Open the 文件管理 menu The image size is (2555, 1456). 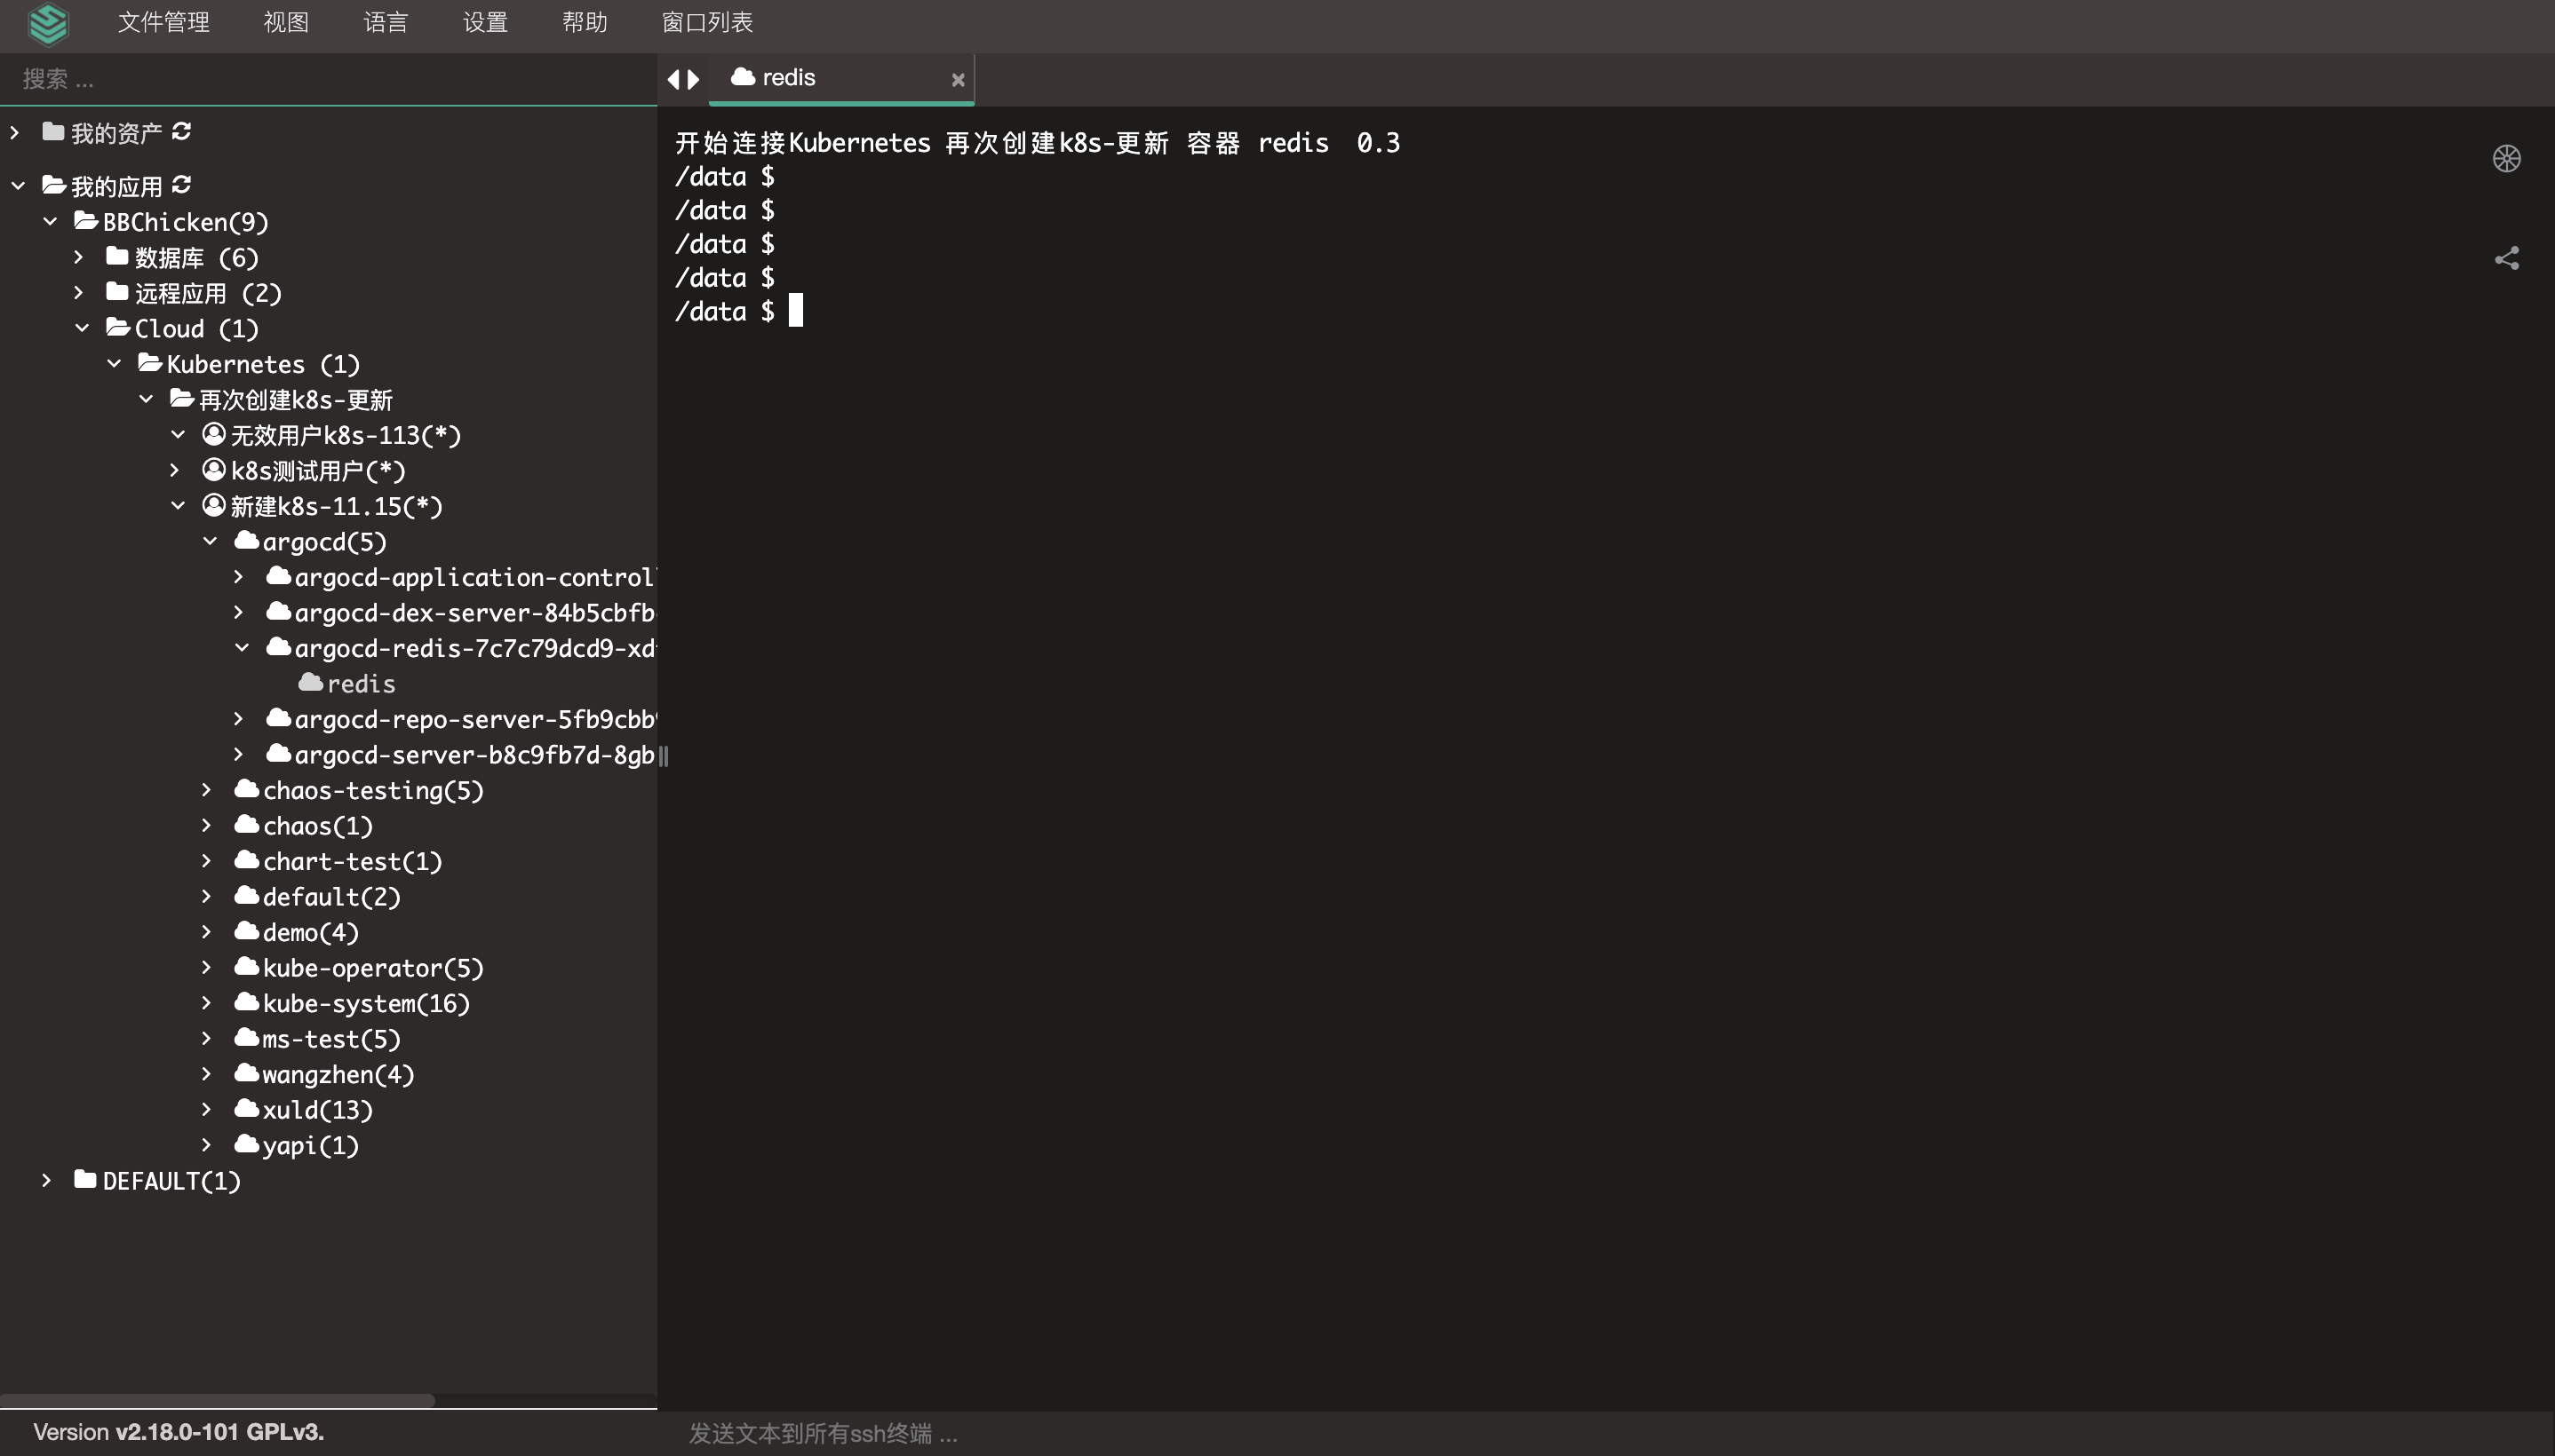point(163,22)
